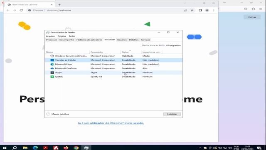Select the Vincular ao Celular icon
This screenshot has width=266, height=150.
click(52, 60)
